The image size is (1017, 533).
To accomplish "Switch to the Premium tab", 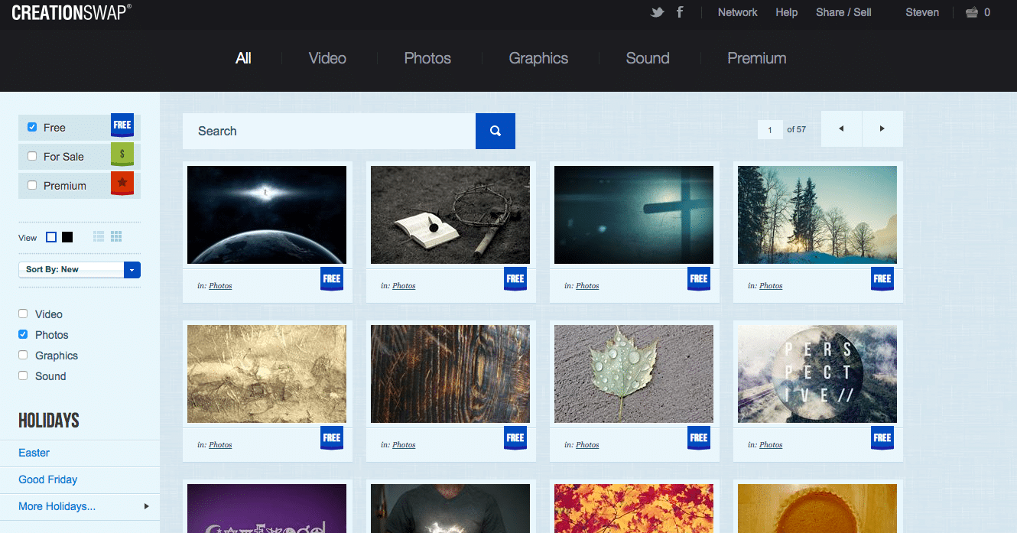I will click(x=757, y=58).
